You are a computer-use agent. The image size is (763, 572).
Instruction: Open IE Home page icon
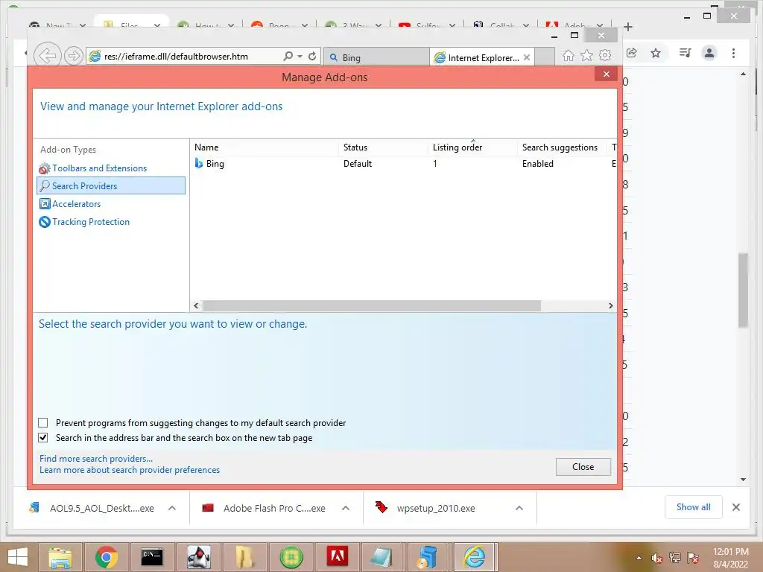coord(568,55)
